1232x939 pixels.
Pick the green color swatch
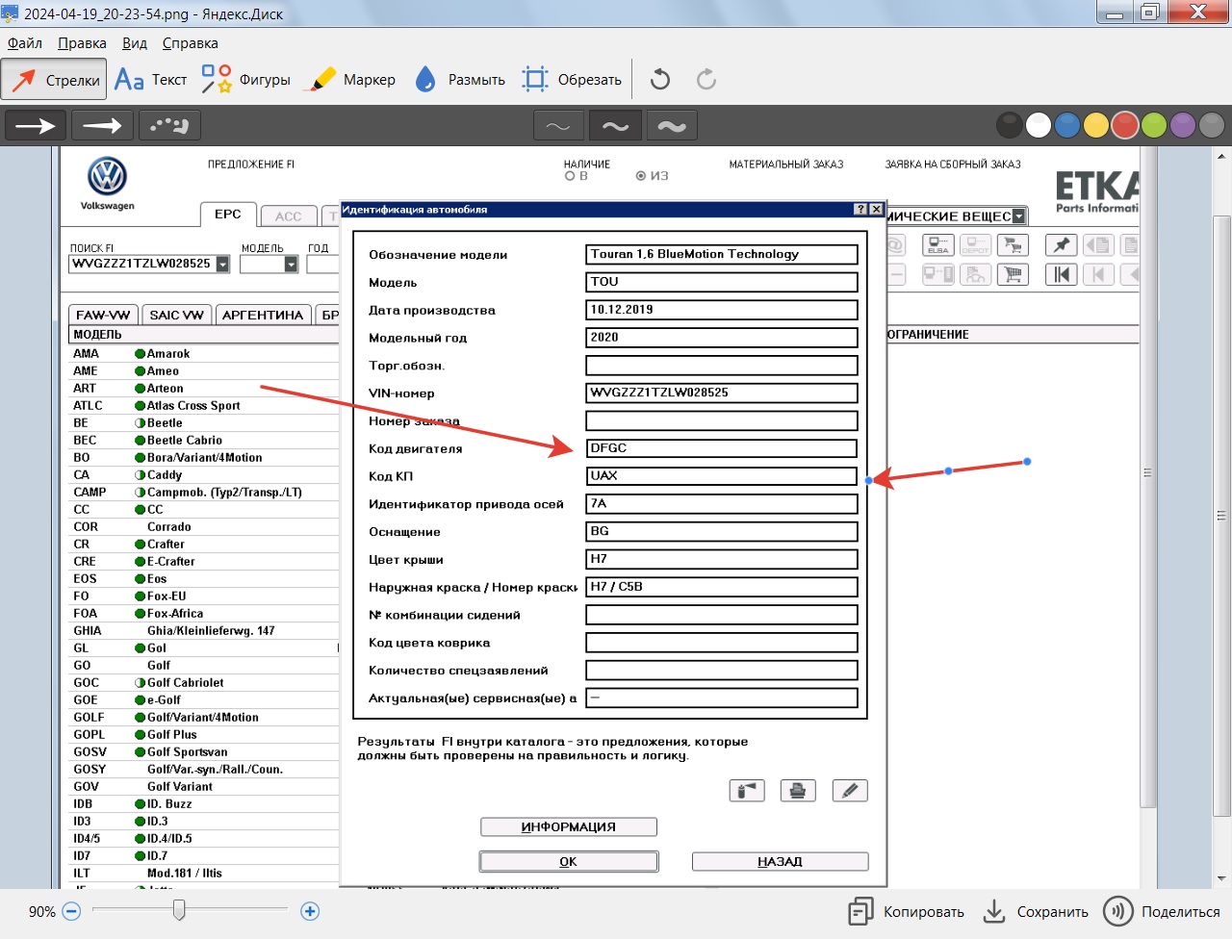click(1154, 125)
